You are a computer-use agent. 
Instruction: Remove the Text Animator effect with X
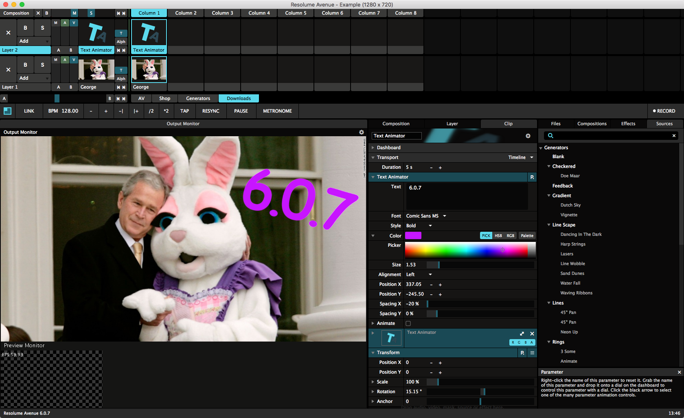pyautogui.click(x=532, y=333)
